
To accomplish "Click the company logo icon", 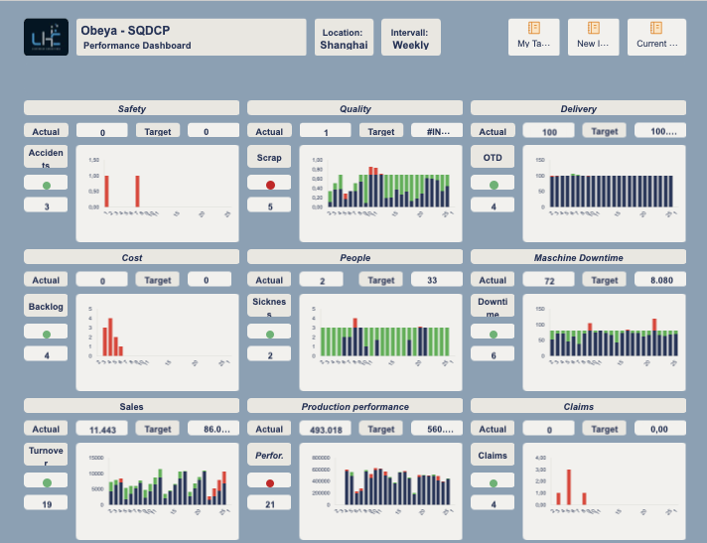I will tap(46, 37).
